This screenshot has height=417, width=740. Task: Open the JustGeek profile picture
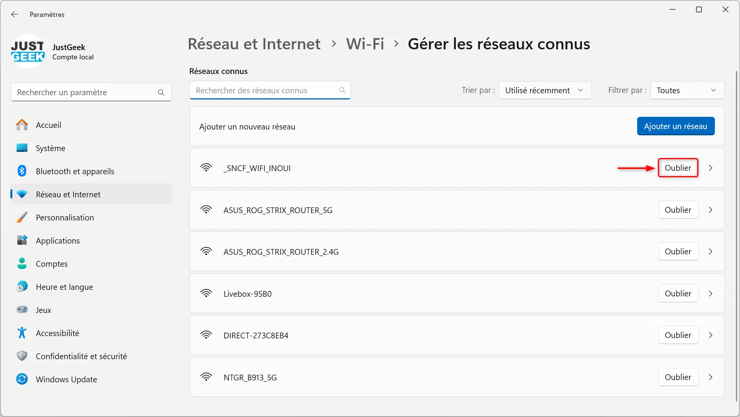(x=28, y=52)
